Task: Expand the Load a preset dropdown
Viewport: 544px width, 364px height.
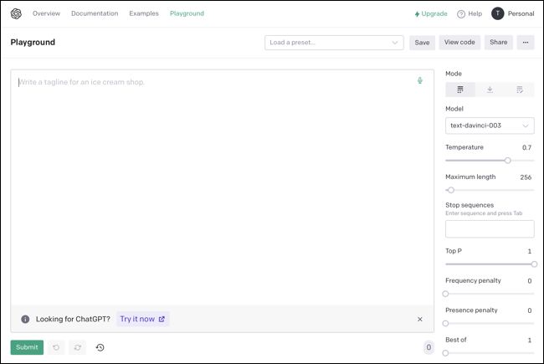Action: point(333,42)
